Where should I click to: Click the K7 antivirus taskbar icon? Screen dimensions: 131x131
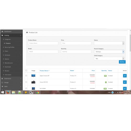(x=31, y=92)
